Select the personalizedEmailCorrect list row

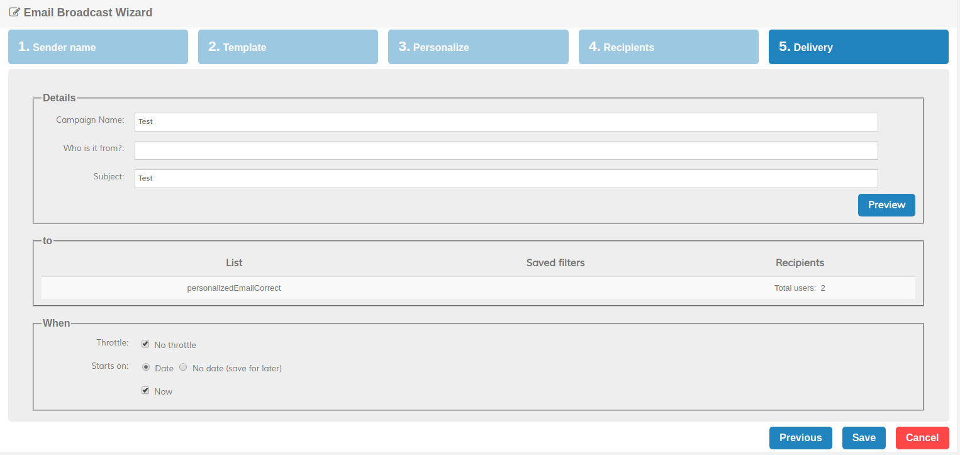(234, 288)
